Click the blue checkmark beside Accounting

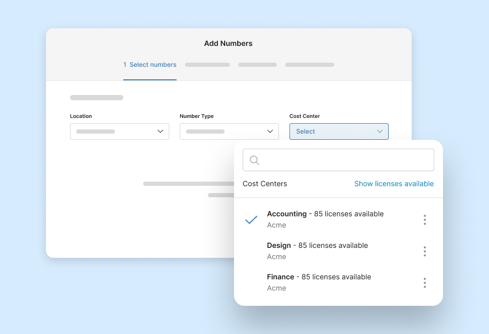(x=251, y=220)
